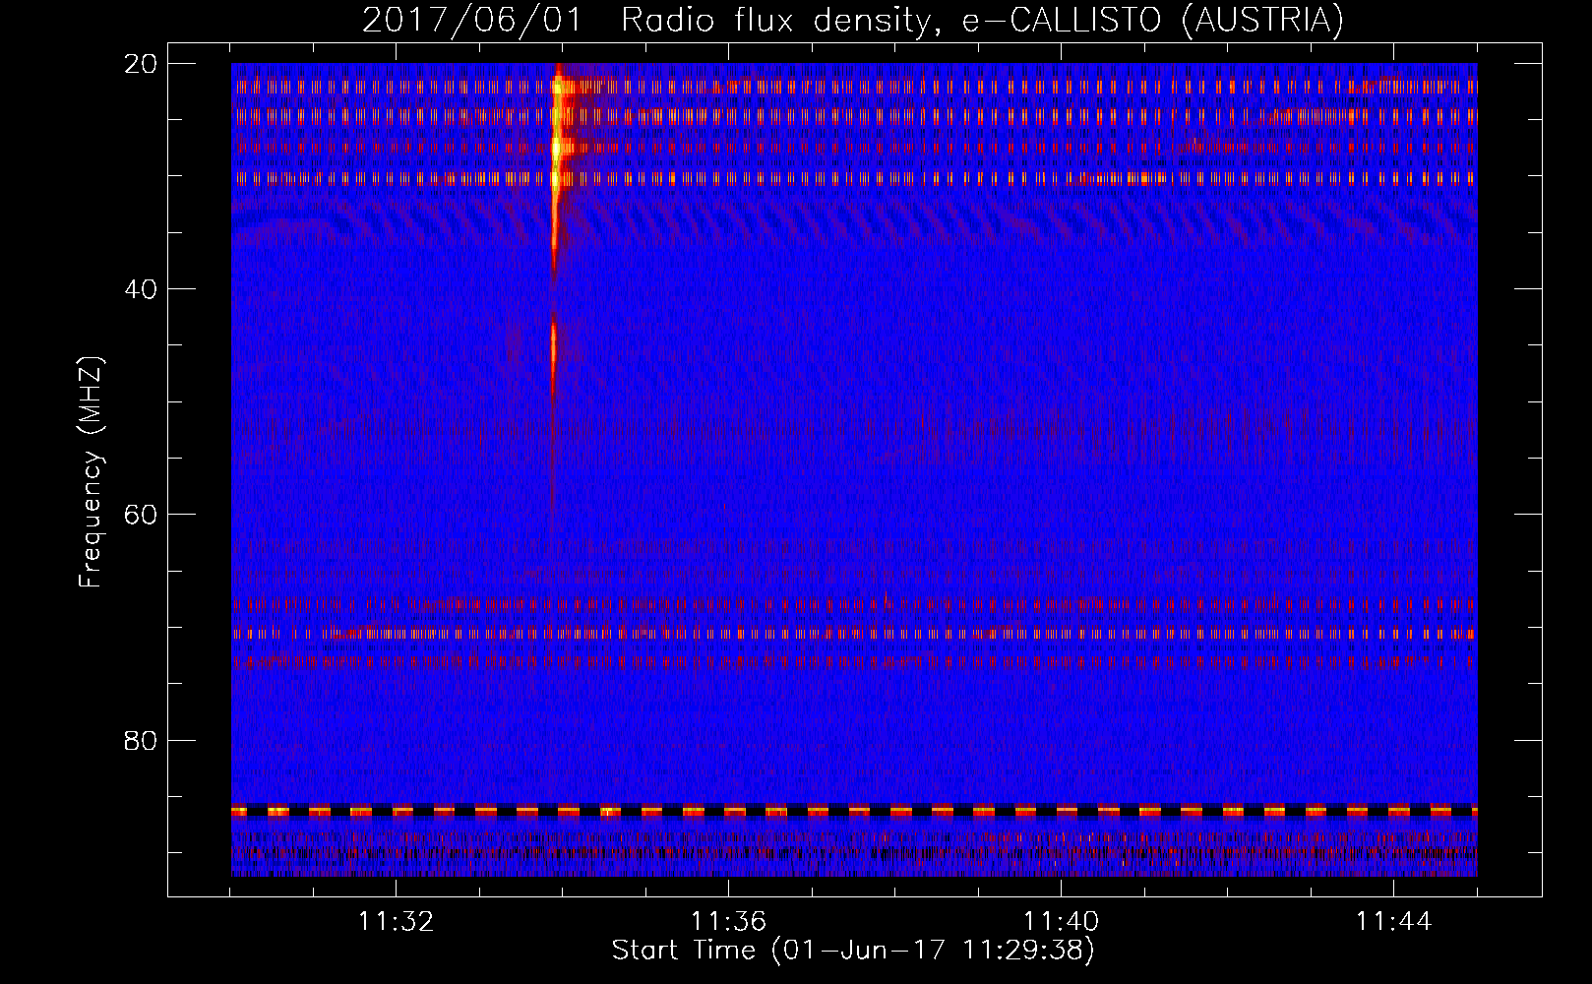Click the 11:32 time tick label
This screenshot has width=1592, height=984.
coord(396,922)
